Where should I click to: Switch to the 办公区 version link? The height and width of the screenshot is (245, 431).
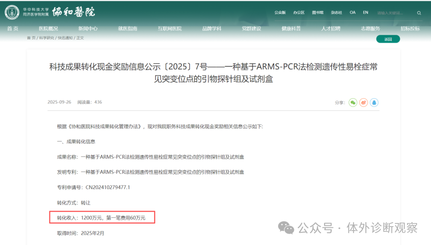click(x=299, y=13)
